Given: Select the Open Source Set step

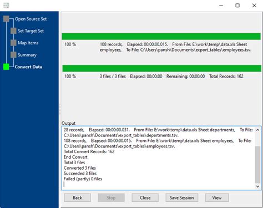Looking at the screenshot, I should point(31,19).
